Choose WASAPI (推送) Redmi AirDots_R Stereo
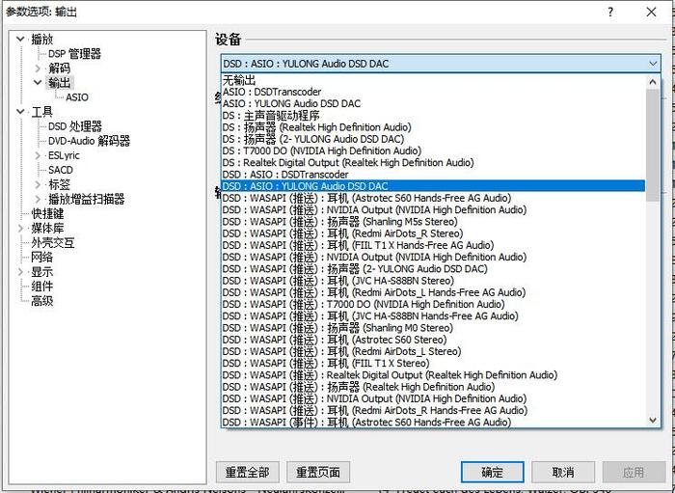 point(433,233)
